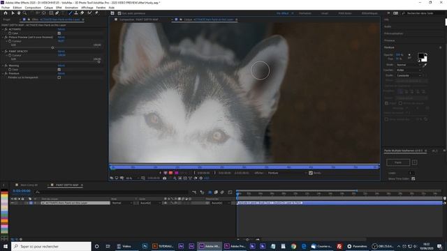Click the Windows search box in taskbar
The height and width of the screenshot is (251, 447).
51,246
